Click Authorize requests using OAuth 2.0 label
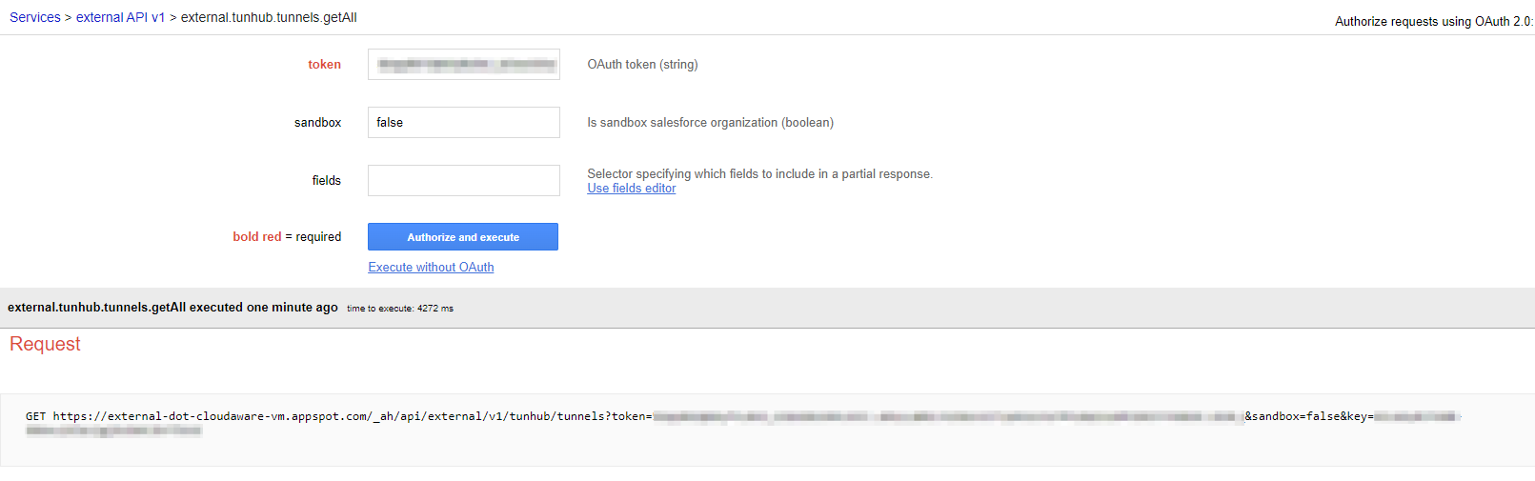Screen dimensions: 1535x481 [1432, 21]
